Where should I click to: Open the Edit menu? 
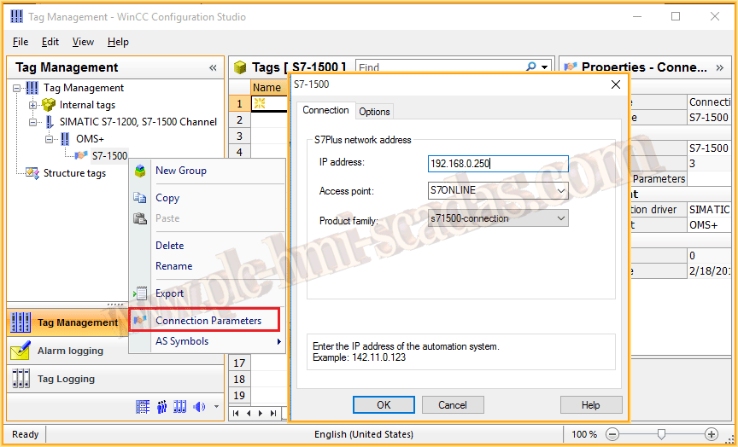coord(50,42)
